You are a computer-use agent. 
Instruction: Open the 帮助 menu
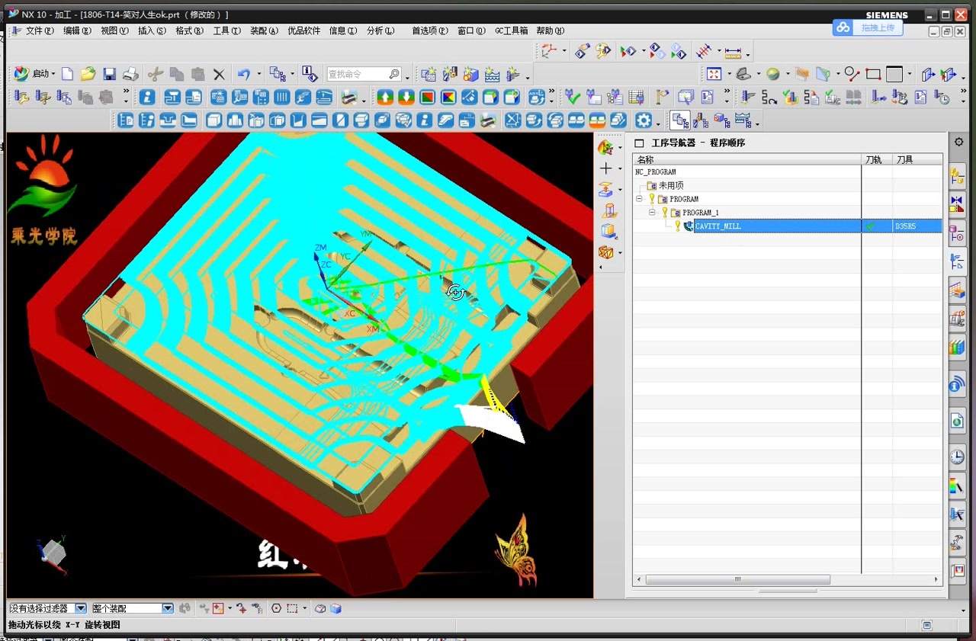click(550, 31)
